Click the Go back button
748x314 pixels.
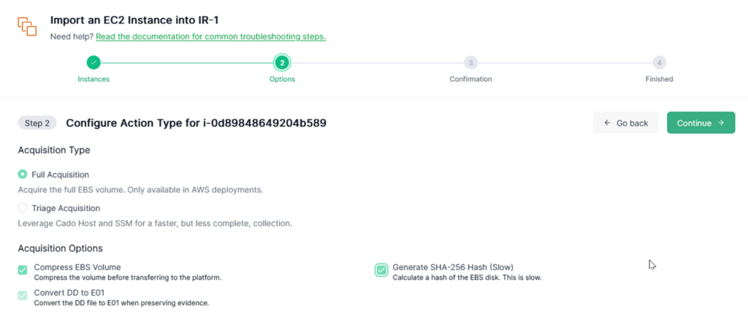coord(625,123)
